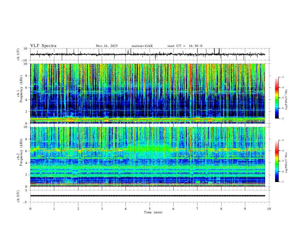Viewport: 303px width, 234px height.
Task: Click the "ch.3(V)" axis label
Action: (x=18, y=197)
